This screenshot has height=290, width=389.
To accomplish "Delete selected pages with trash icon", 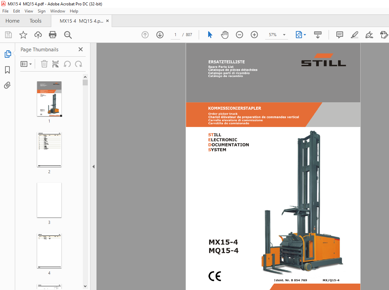I will [x=44, y=64].
